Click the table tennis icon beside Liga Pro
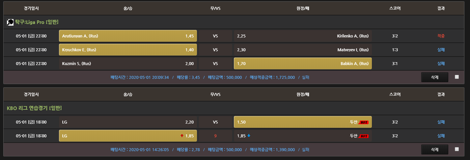470x160 pixels. tap(10, 22)
